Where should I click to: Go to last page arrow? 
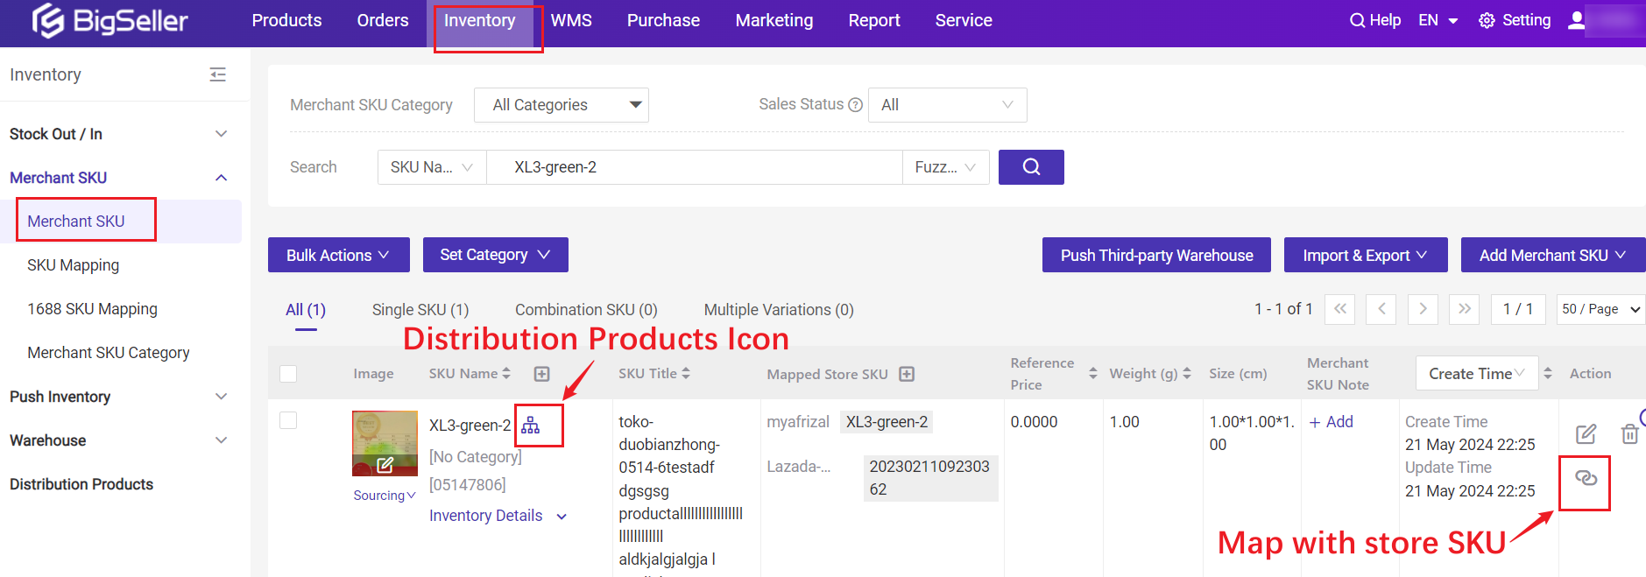tap(1464, 309)
